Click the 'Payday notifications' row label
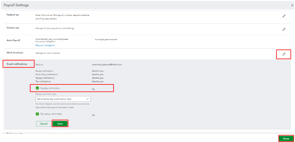Viewport: 295px width, 142px height. (x=45, y=78)
